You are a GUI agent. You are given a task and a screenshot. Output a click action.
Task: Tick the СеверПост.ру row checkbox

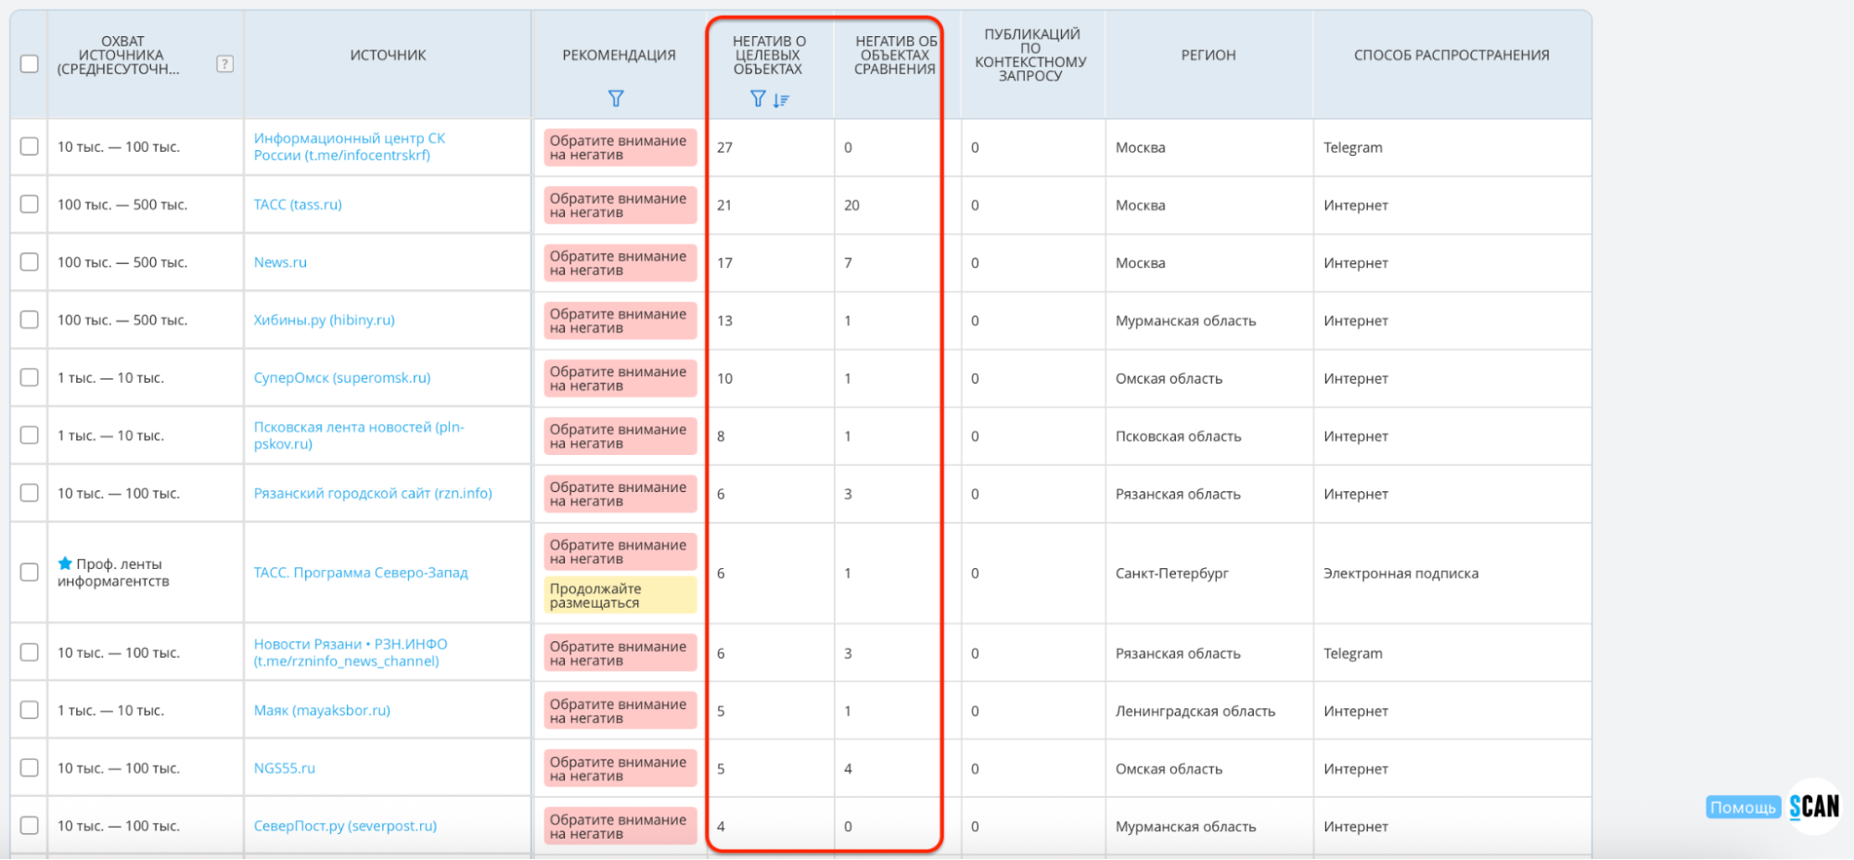click(x=30, y=826)
